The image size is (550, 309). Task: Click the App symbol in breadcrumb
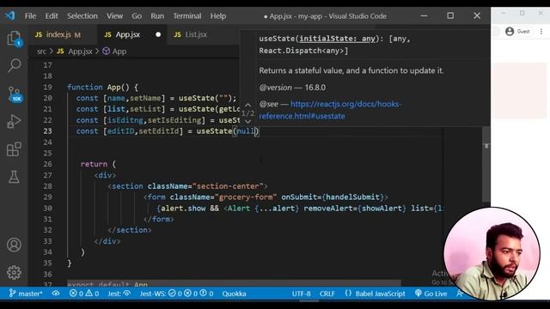click(x=114, y=51)
